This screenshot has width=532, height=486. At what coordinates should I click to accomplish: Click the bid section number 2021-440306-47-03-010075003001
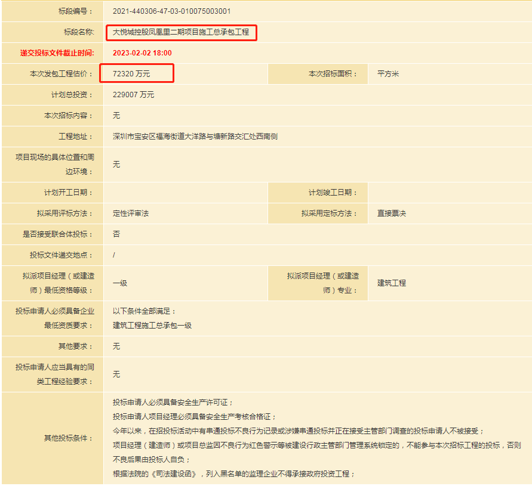tap(171, 11)
